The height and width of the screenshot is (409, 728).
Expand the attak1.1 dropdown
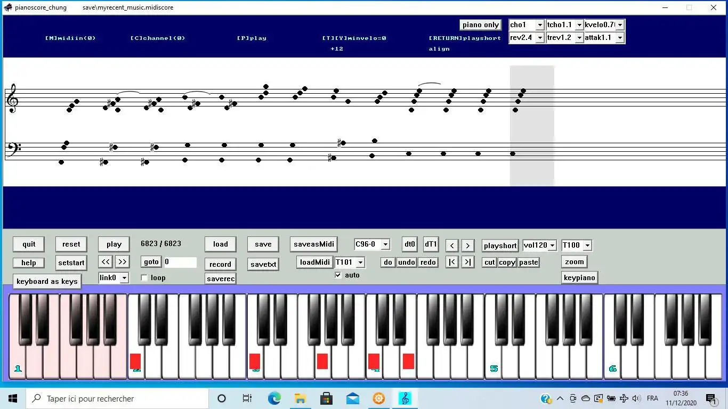pos(620,38)
